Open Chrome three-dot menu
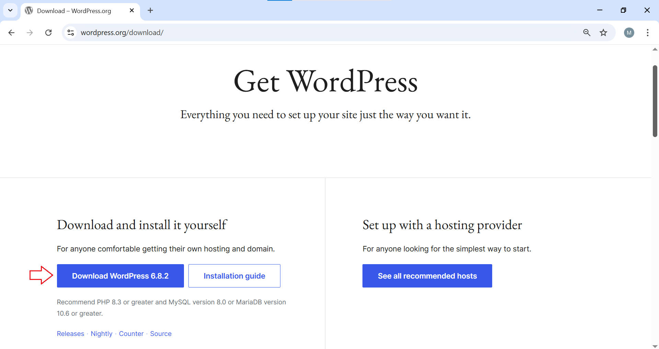659x349 pixels. coord(647,33)
